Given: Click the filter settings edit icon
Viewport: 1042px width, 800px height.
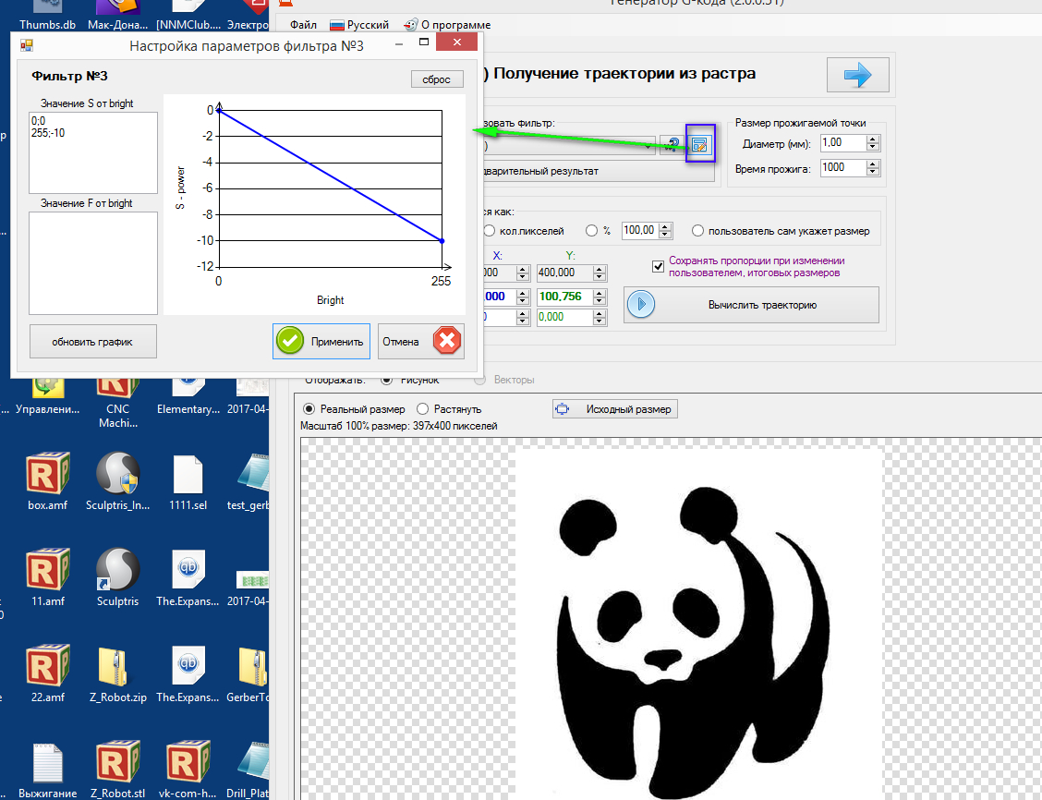Looking at the screenshot, I should point(699,144).
